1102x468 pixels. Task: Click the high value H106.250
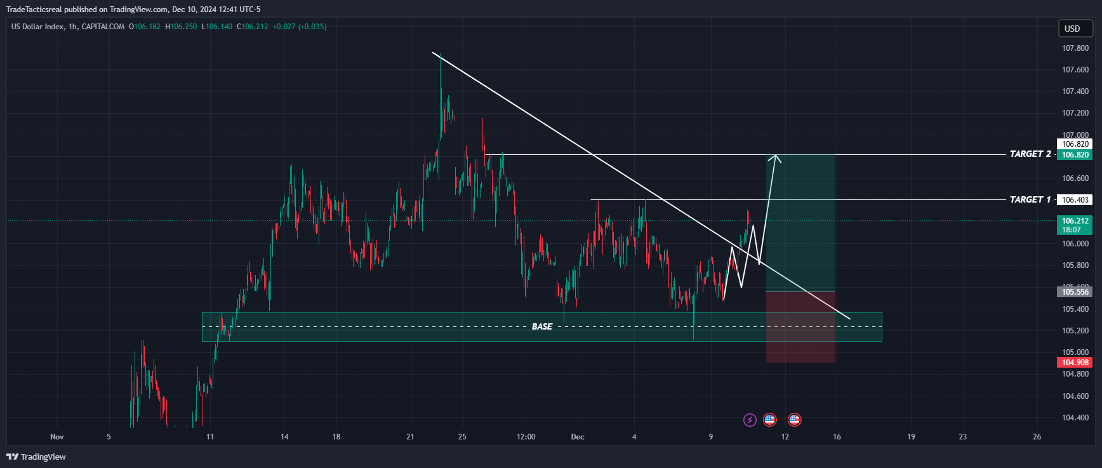tap(181, 27)
